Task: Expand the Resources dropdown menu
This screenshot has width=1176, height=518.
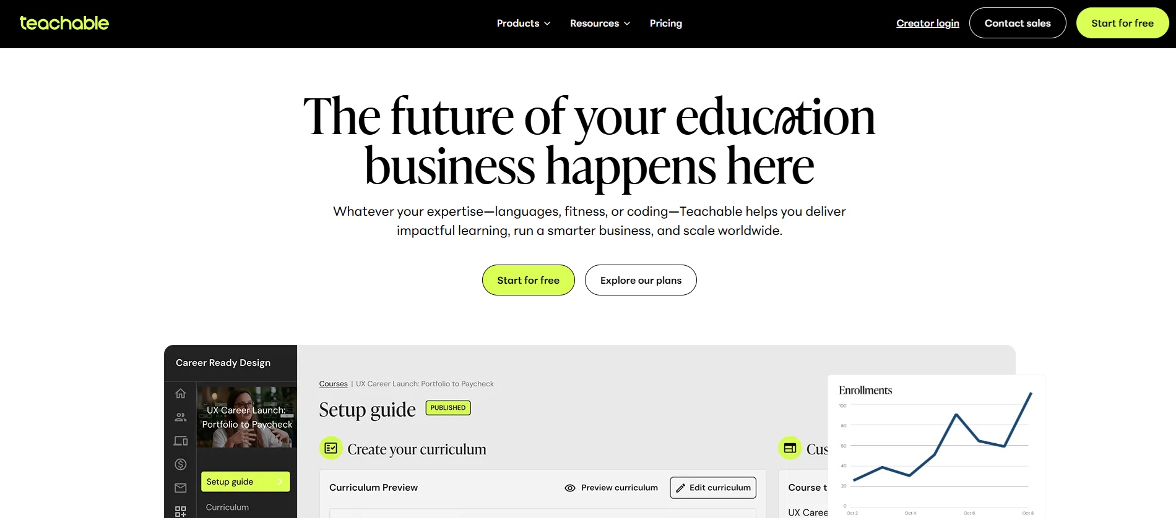Action: [x=599, y=23]
